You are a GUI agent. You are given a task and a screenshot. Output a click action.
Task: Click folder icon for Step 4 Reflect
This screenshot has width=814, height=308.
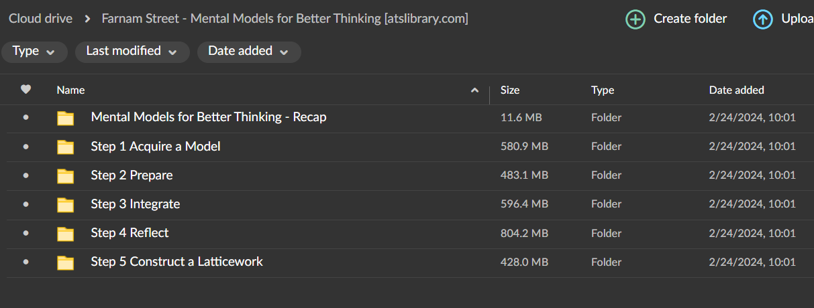[65, 233]
